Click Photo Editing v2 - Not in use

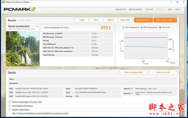146,89
